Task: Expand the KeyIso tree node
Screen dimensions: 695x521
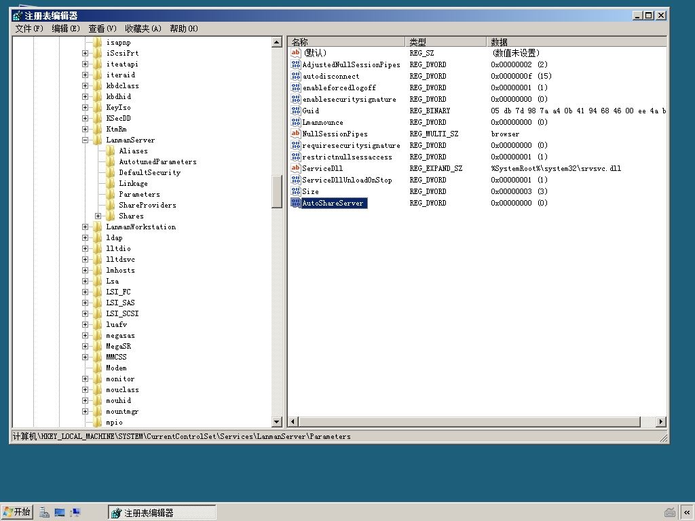Action: (85, 107)
